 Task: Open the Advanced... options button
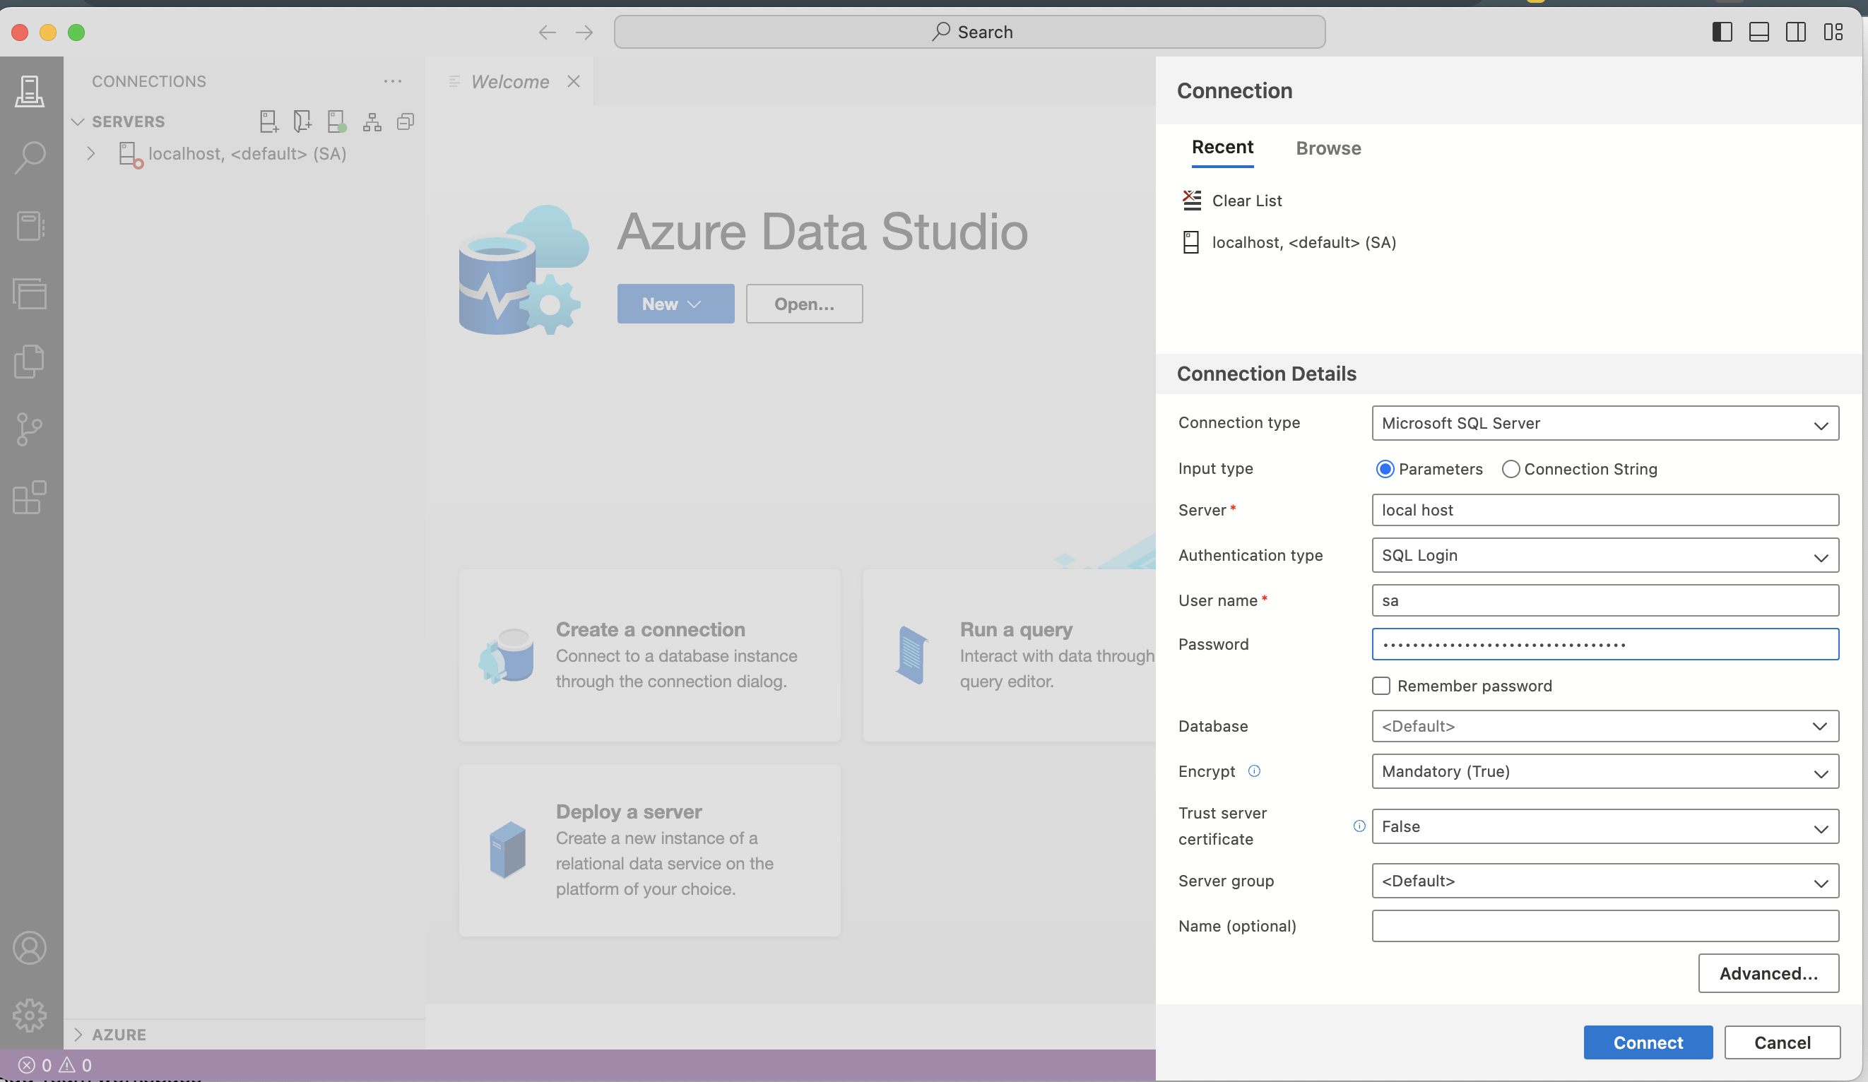tap(1768, 974)
